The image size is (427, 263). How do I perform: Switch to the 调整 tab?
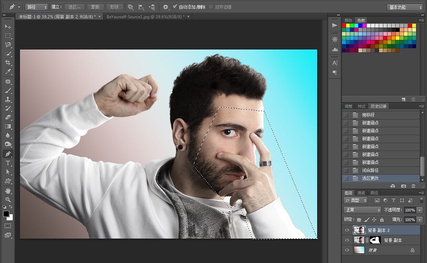point(348,106)
